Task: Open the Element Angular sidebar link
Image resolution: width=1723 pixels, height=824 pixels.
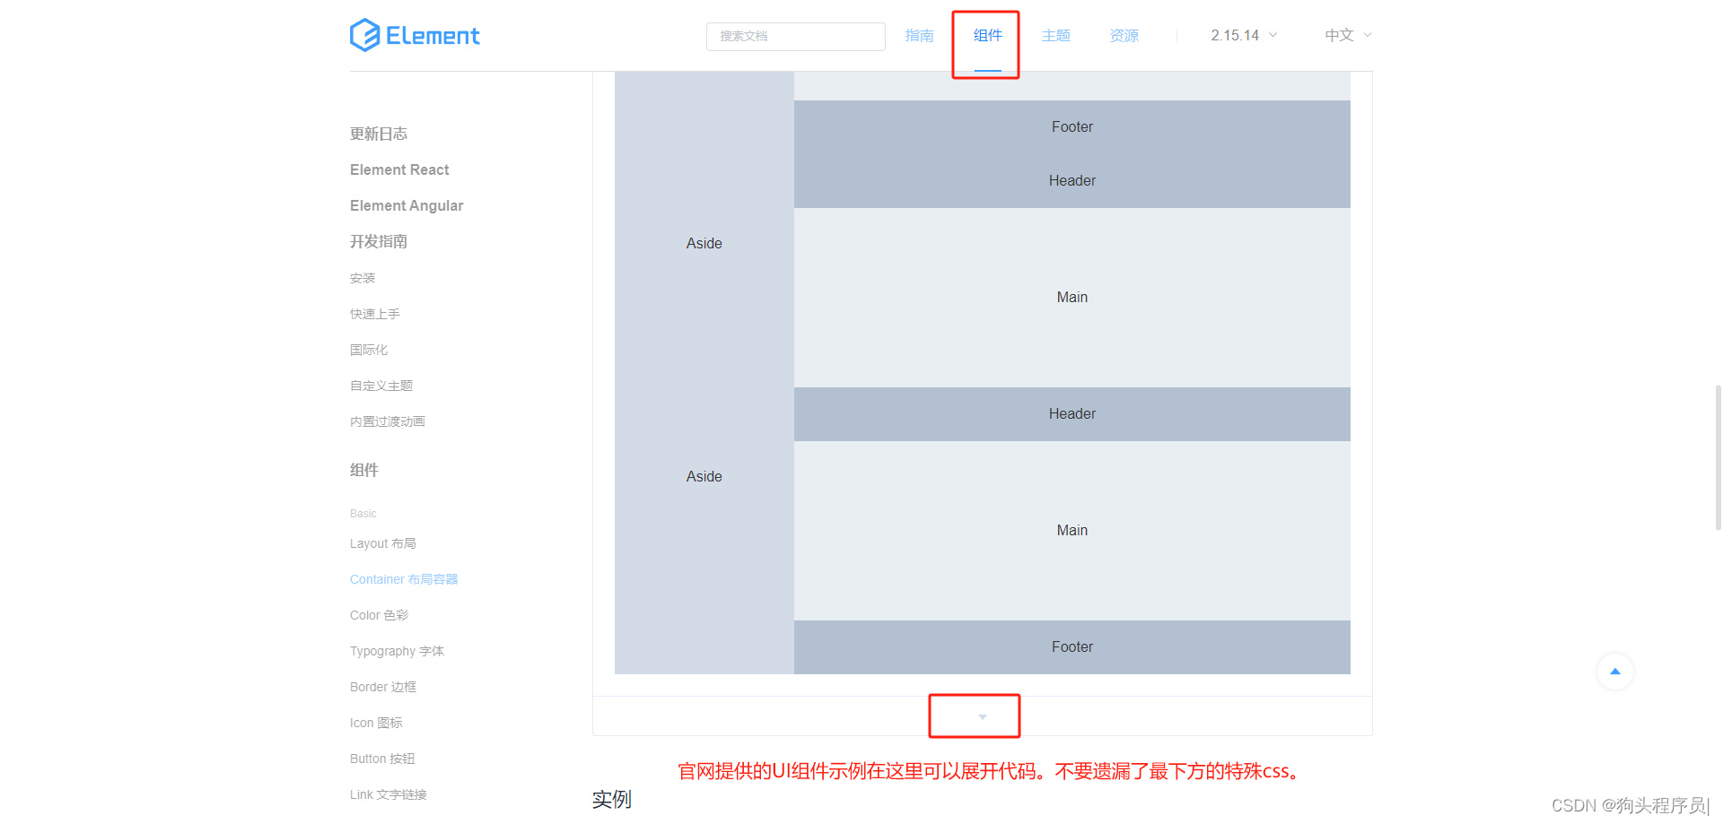Action: coord(407,205)
